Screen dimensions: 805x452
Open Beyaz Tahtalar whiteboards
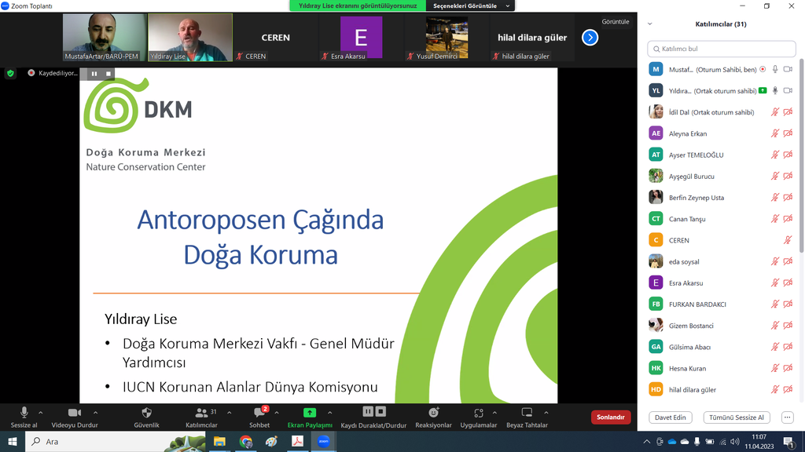(x=527, y=417)
